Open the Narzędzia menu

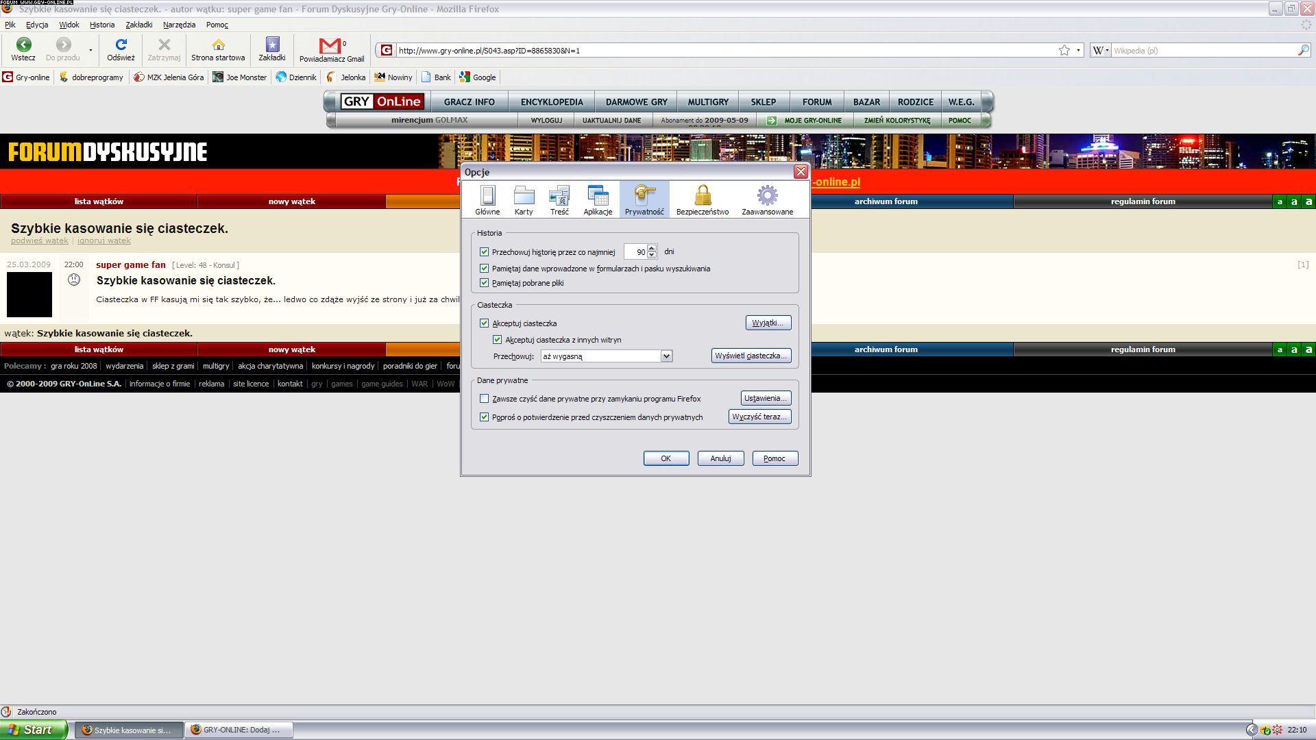[x=180, y=25]
